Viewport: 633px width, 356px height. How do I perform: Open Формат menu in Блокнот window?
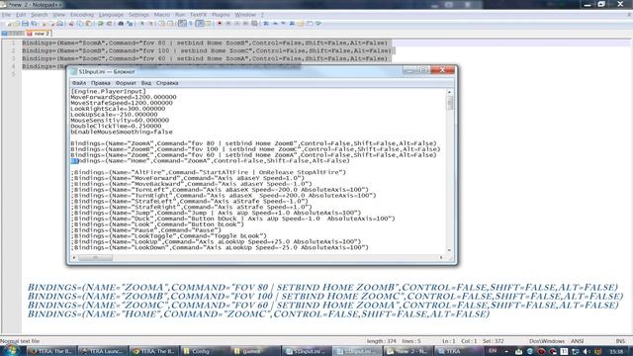[x=126, y=83]
